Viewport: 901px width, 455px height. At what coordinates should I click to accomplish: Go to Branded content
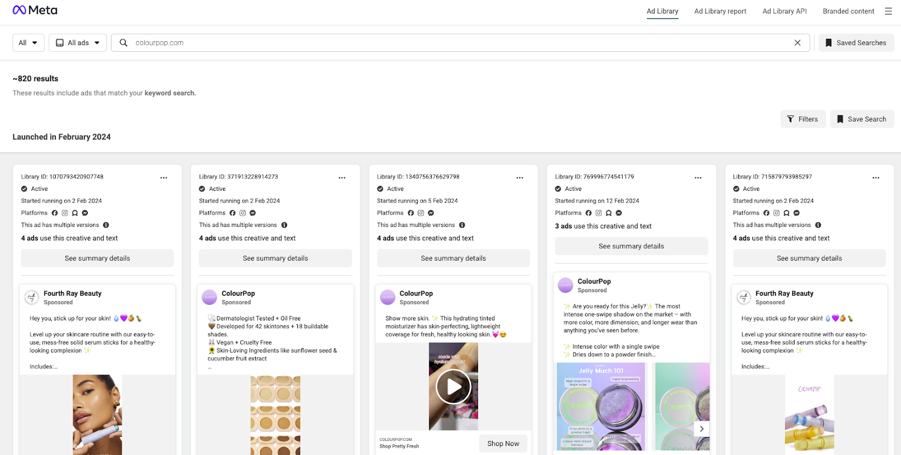848,11
